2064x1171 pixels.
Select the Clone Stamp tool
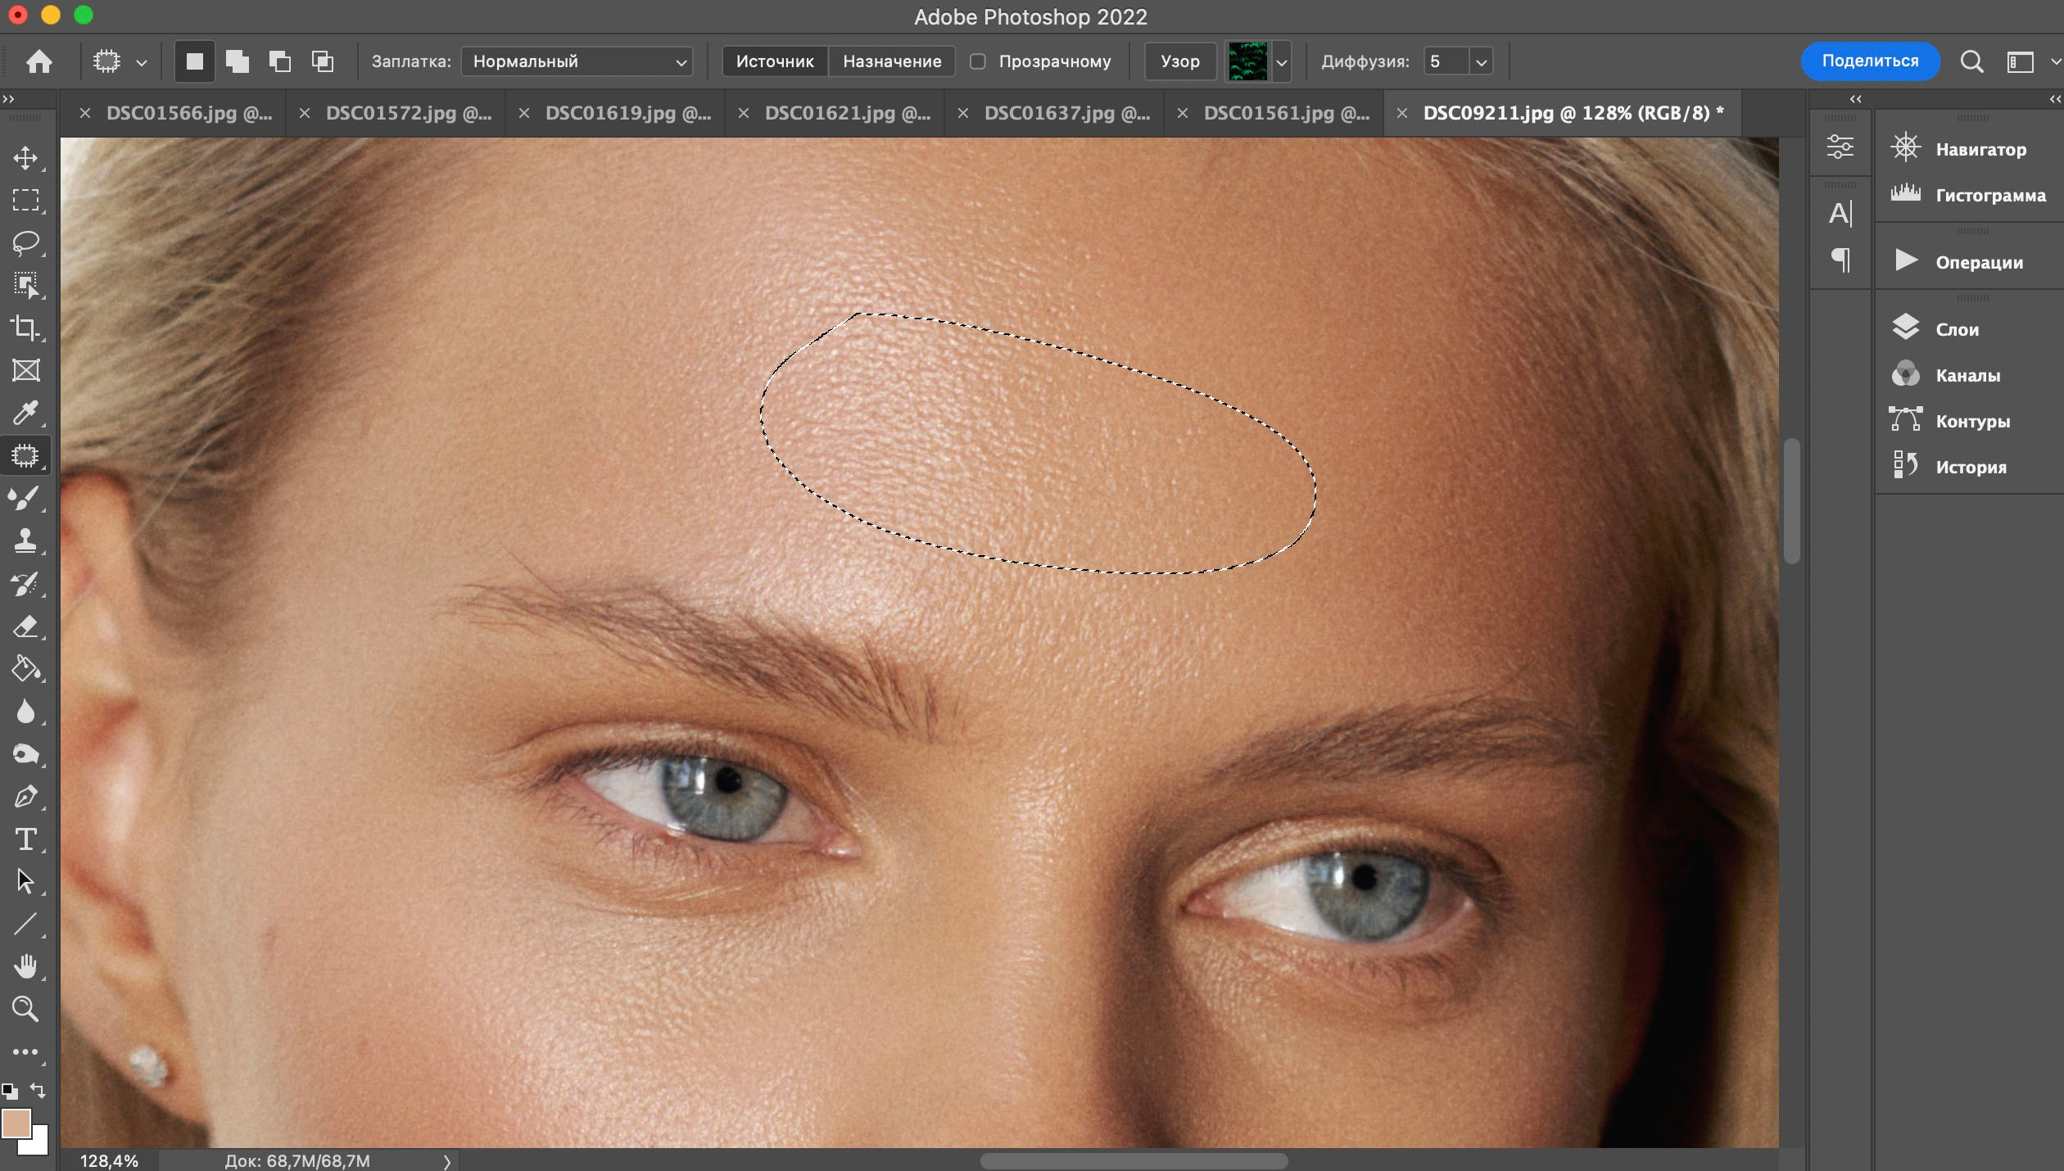click(x=25, y=541)
